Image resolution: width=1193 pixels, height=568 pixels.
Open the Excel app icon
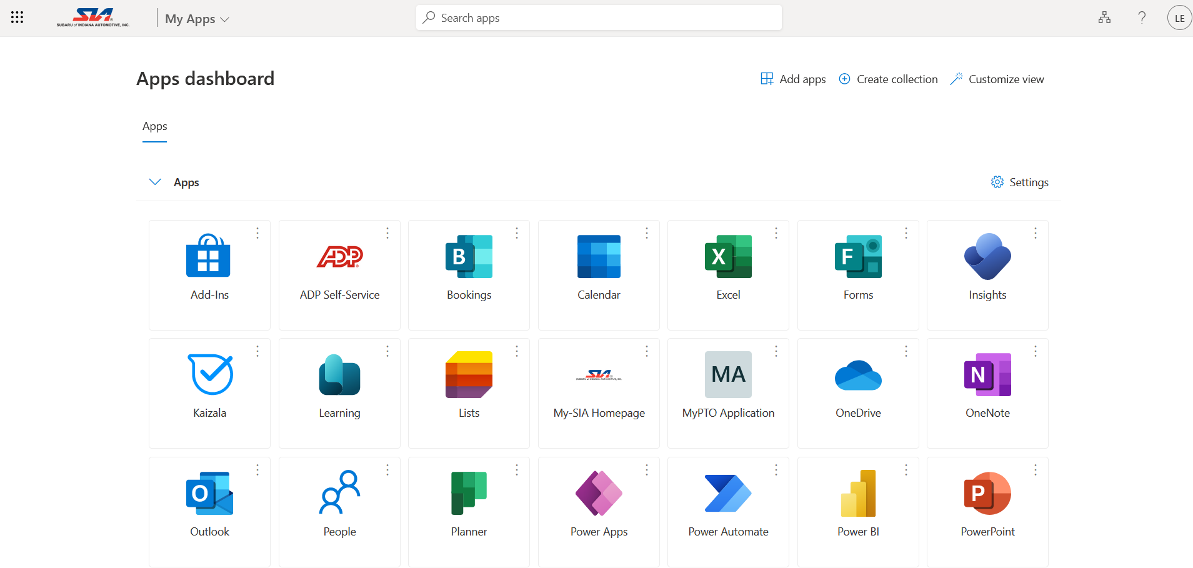click(x=728, y=257)
